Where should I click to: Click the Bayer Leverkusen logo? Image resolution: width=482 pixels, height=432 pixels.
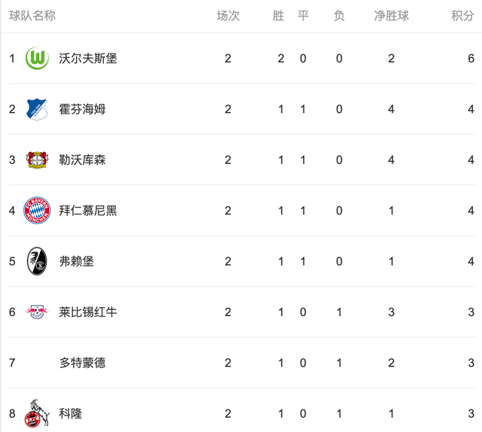pyautogui.click(x=37, y=160)
